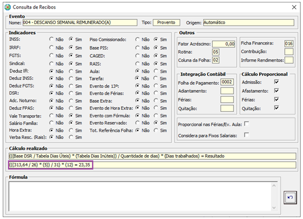Click the Folha de Pagamento code field
The width and height of the screenshot is (303, 219).
click(x=227, y=82)
